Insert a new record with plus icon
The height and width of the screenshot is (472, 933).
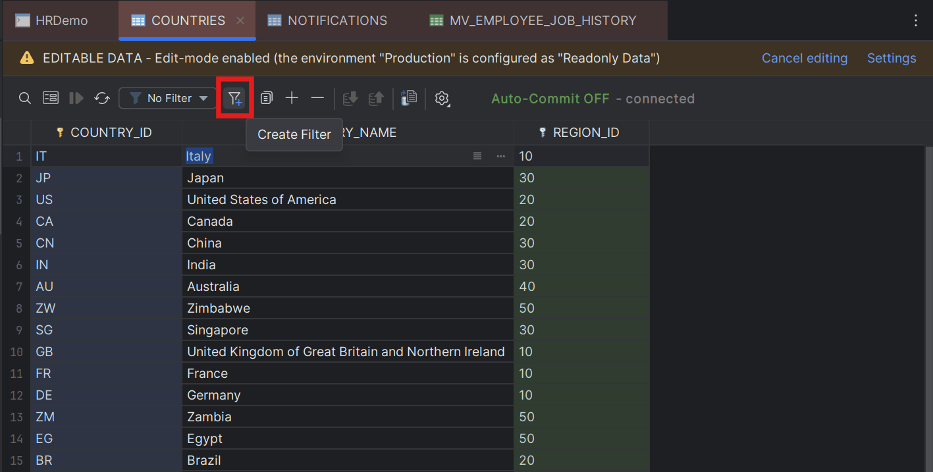[x=292, y=98]
